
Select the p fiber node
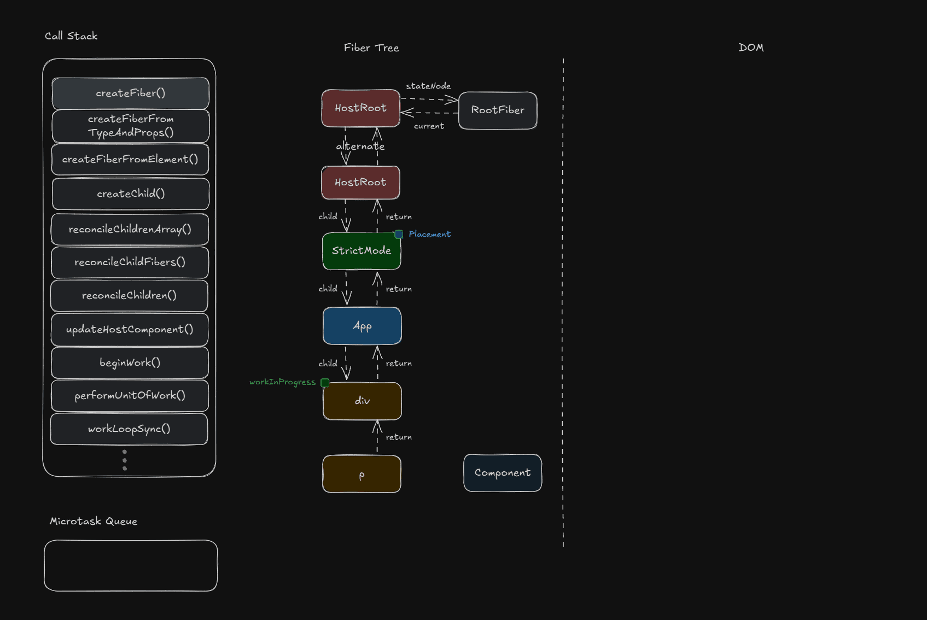[362, 474]
